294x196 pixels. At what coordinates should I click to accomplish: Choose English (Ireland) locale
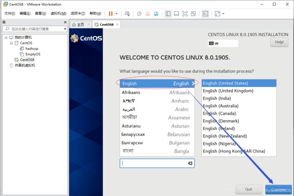coord(239,129)
